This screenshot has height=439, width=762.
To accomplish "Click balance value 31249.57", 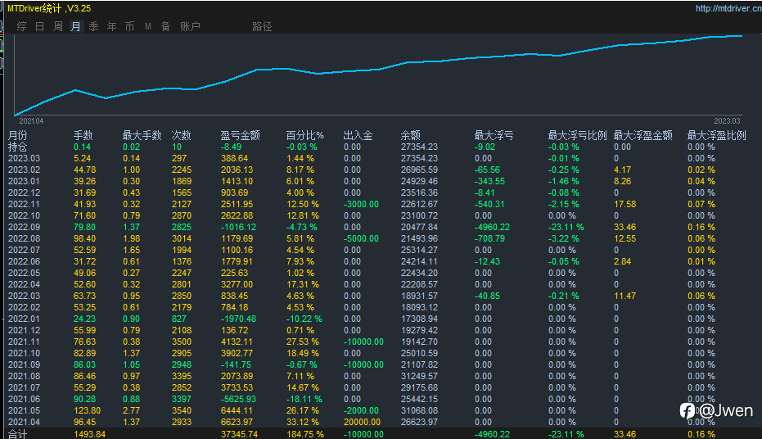I will pos(419,376).
